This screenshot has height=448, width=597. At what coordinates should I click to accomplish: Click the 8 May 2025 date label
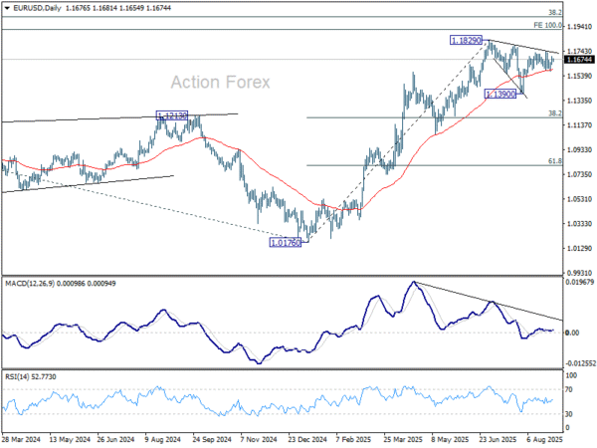pyautogui.click(x=450, y=440)
